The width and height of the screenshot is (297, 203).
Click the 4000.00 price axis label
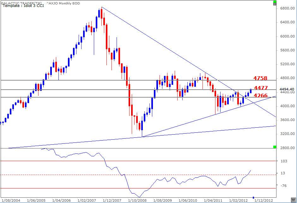pos(287,106)
